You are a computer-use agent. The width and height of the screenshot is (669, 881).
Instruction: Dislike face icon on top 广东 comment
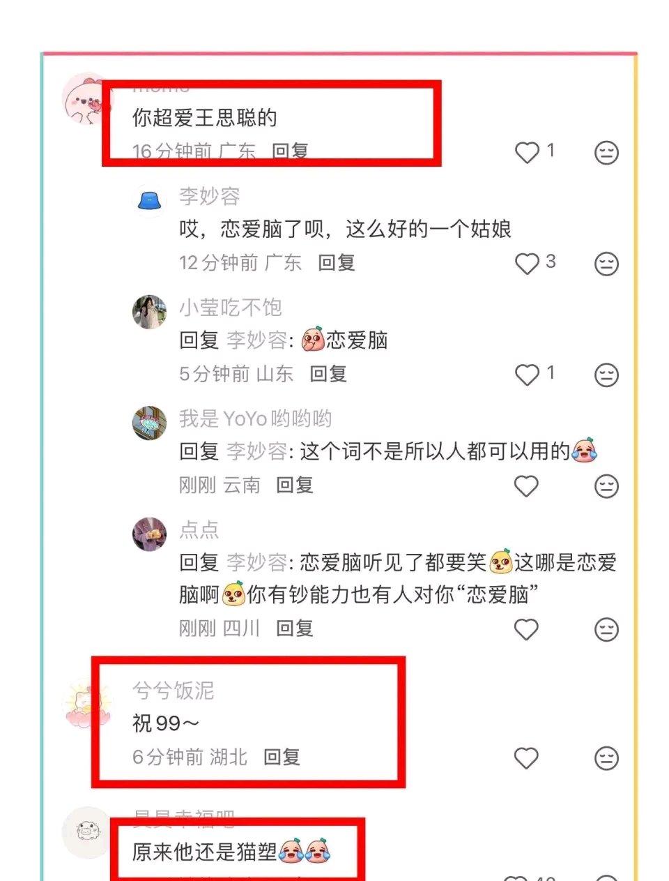click(606, 152)
